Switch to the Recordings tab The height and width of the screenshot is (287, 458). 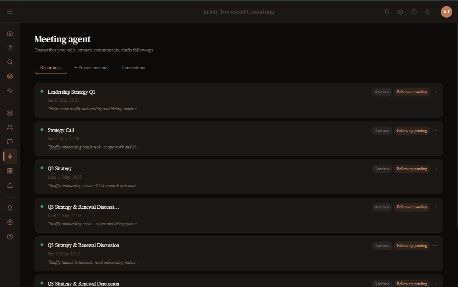[x=51, y=68]
